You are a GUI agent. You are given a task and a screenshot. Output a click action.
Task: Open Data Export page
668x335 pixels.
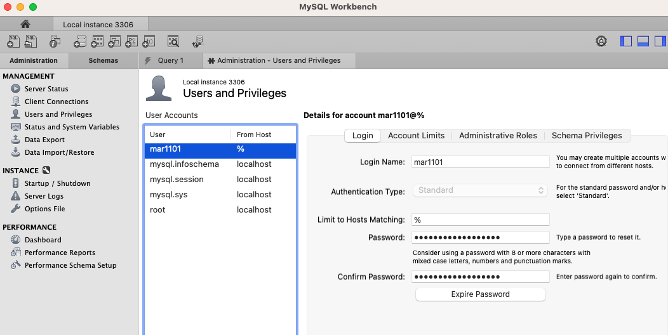(x=44, y=140)
